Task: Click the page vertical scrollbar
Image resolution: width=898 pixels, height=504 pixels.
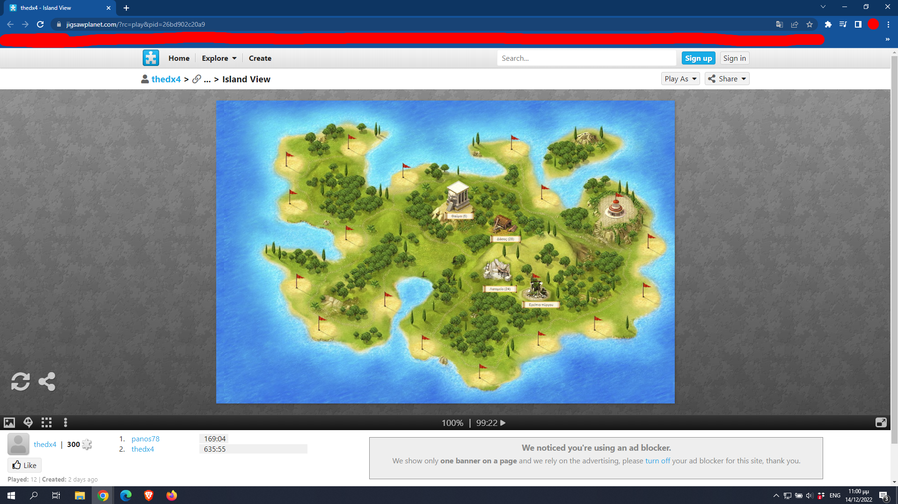Action: [x=894, y=250]
